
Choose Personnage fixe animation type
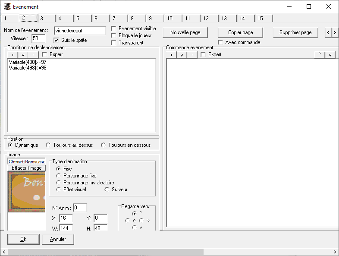pos(59,176)
